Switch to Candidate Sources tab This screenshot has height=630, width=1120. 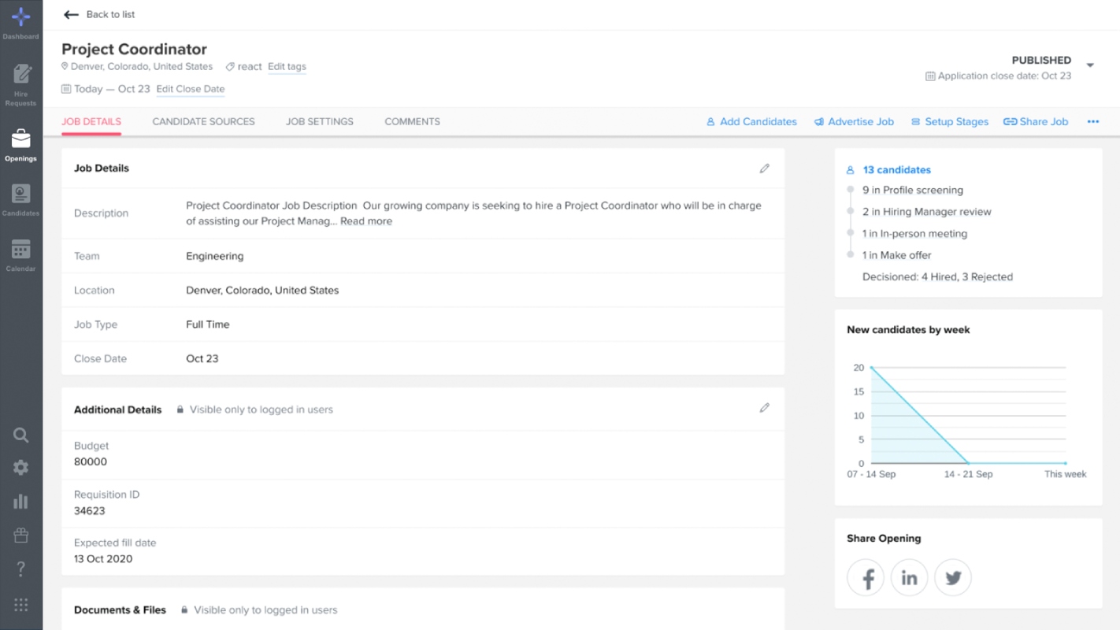click(203, 122)
